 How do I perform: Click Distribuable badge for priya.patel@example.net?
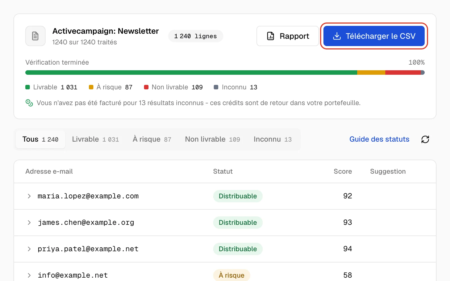(238, 249)
